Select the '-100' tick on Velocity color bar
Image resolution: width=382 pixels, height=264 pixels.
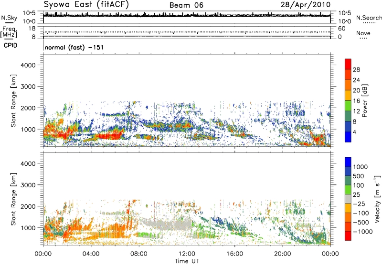(361, 213)
